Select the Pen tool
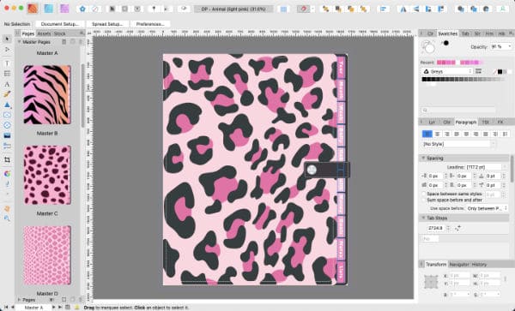Screen dimensions: 515x311 click(7, 94)
